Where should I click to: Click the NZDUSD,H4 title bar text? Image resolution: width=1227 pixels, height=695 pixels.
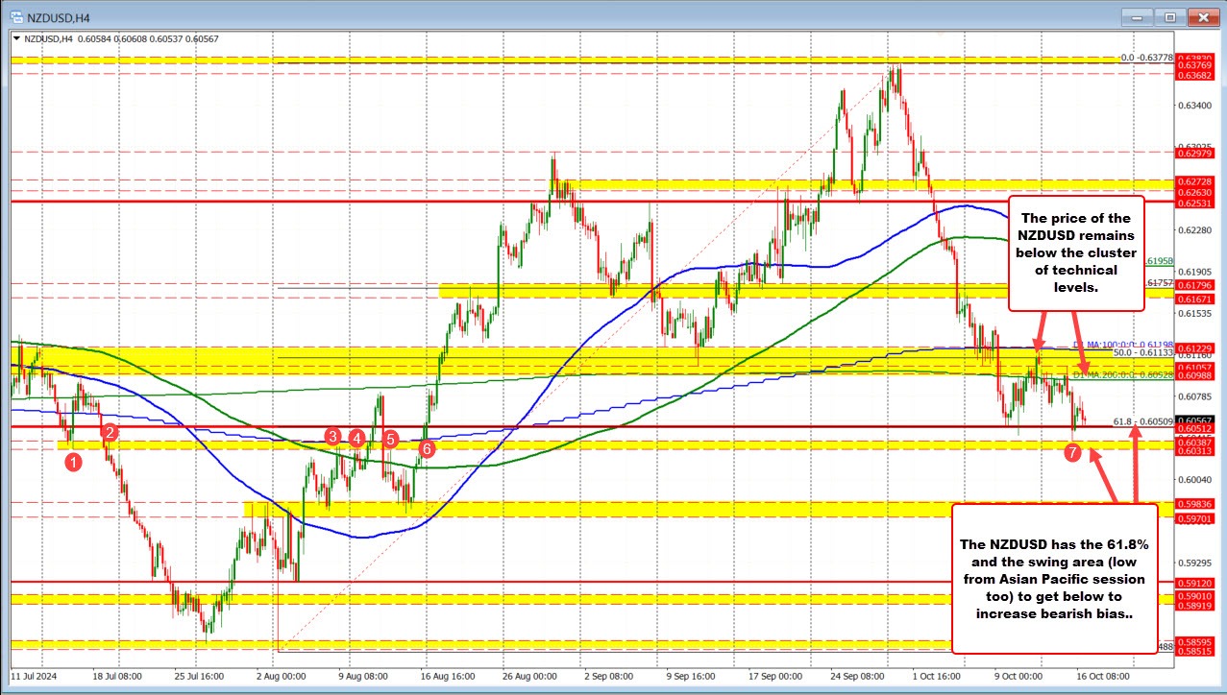(58, 16)
